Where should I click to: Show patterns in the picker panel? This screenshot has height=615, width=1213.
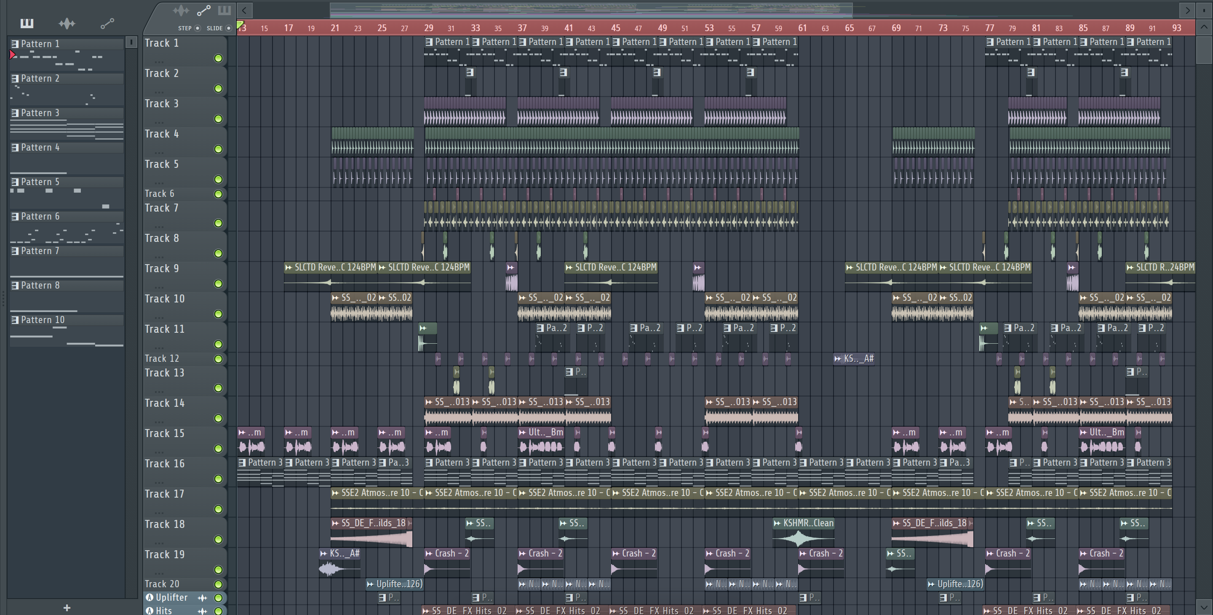pyautogui.click(x=27, y=23)
